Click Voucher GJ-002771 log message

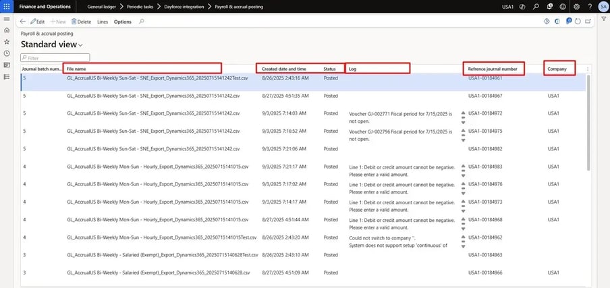tap(401, 117)
